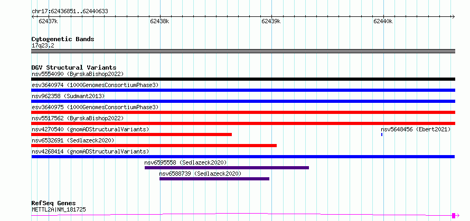Click the right arrowhead of the ruler
The image size is (470, 221).
pyautogui.click(x=453, y=16)
